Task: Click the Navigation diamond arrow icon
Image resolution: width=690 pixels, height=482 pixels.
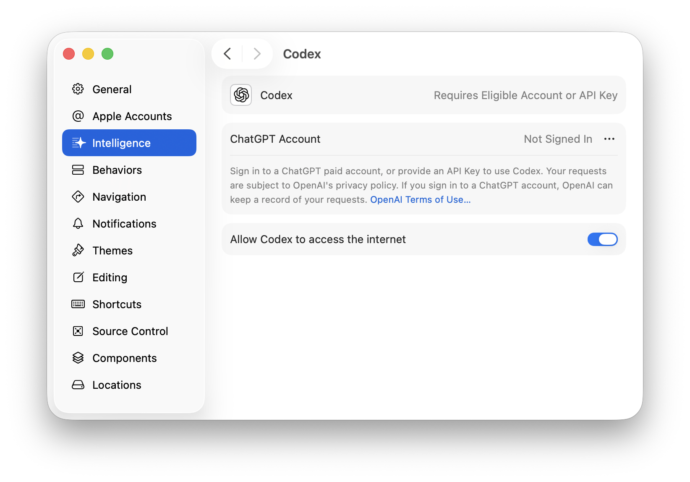Action: pos(78,196)
